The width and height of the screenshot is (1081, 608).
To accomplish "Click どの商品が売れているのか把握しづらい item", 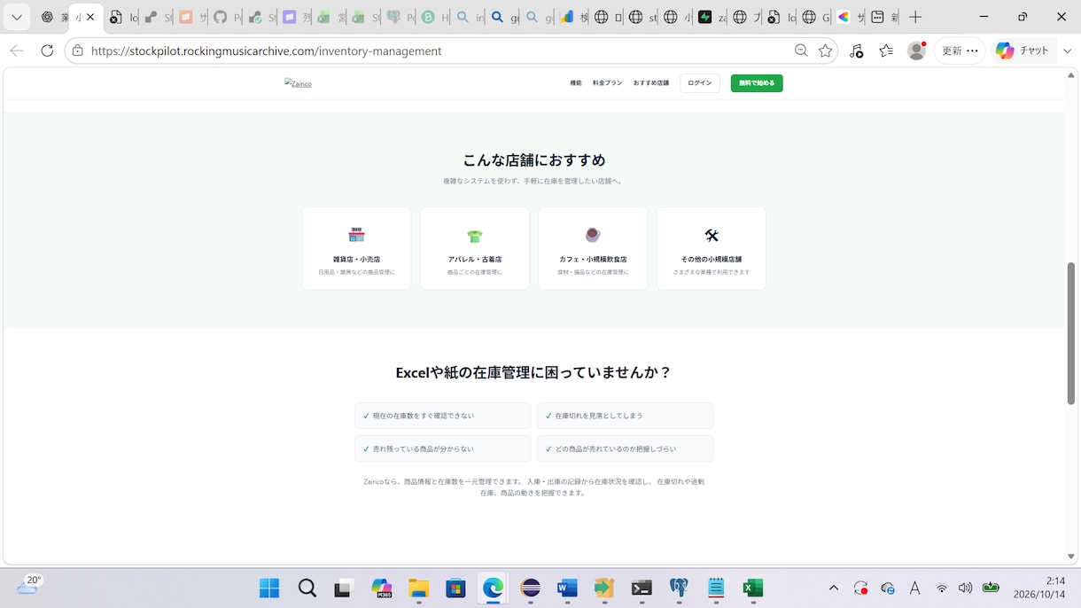I will click(x=625, y=448).
